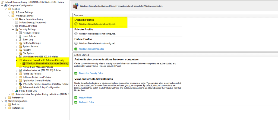This screenshot has height=120, width=278.
Task: Click the System Services icon
Action: click(x=20, y=46)
